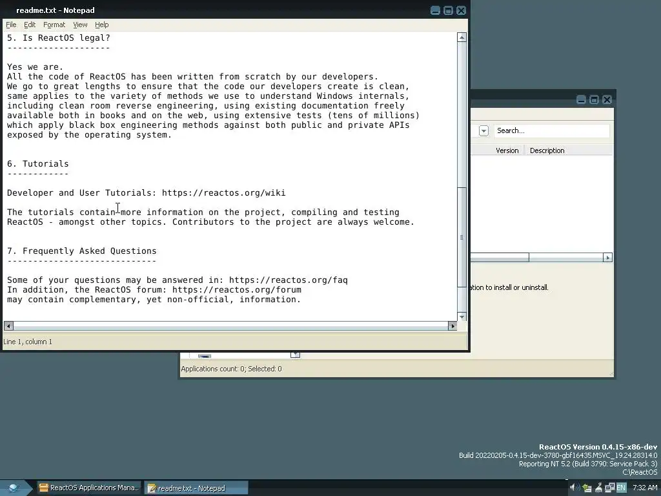This screenshot has height=496, width=661.
Task: Click the https://reactos.org/forum text
Action: tap(236, 290)
